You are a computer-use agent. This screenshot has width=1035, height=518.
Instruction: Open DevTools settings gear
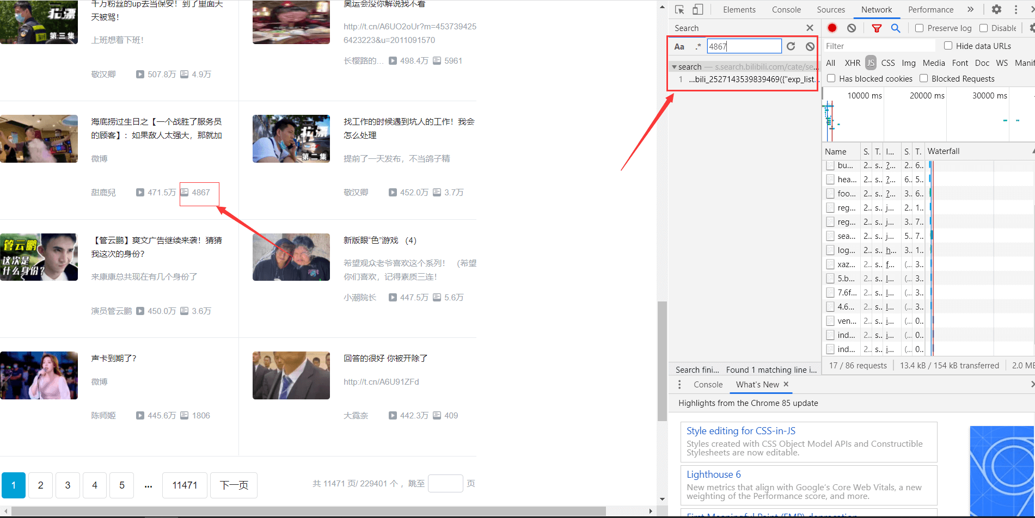pyautogui.click(x=996, y=9)
